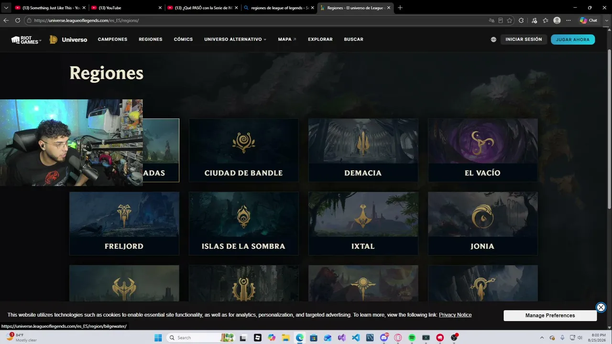Follow the Privacy Notice link
Viewport: 612px width, 344px height.
tap(455, 315)
